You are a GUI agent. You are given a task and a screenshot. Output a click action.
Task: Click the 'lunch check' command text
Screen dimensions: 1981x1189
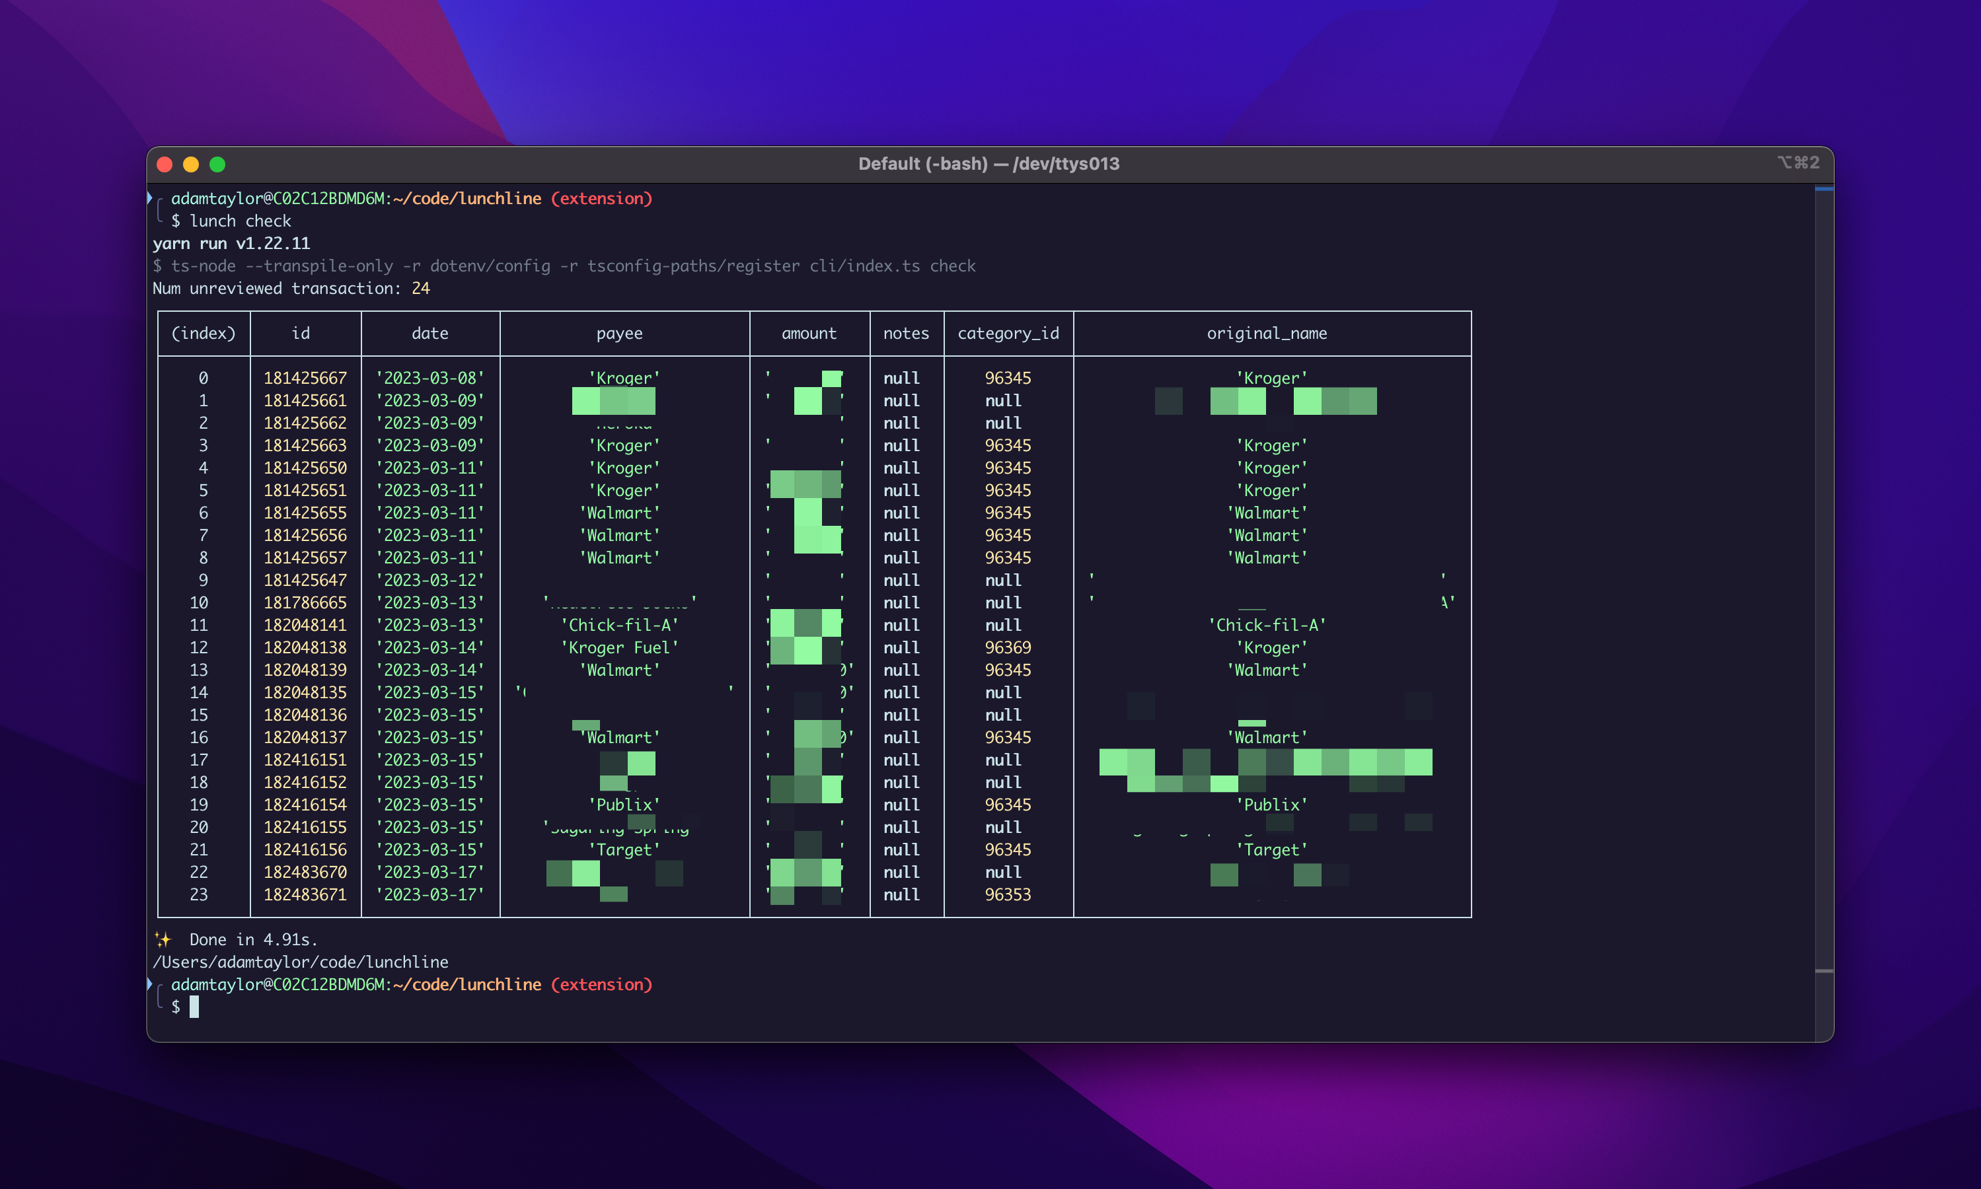tap(240, 221)
